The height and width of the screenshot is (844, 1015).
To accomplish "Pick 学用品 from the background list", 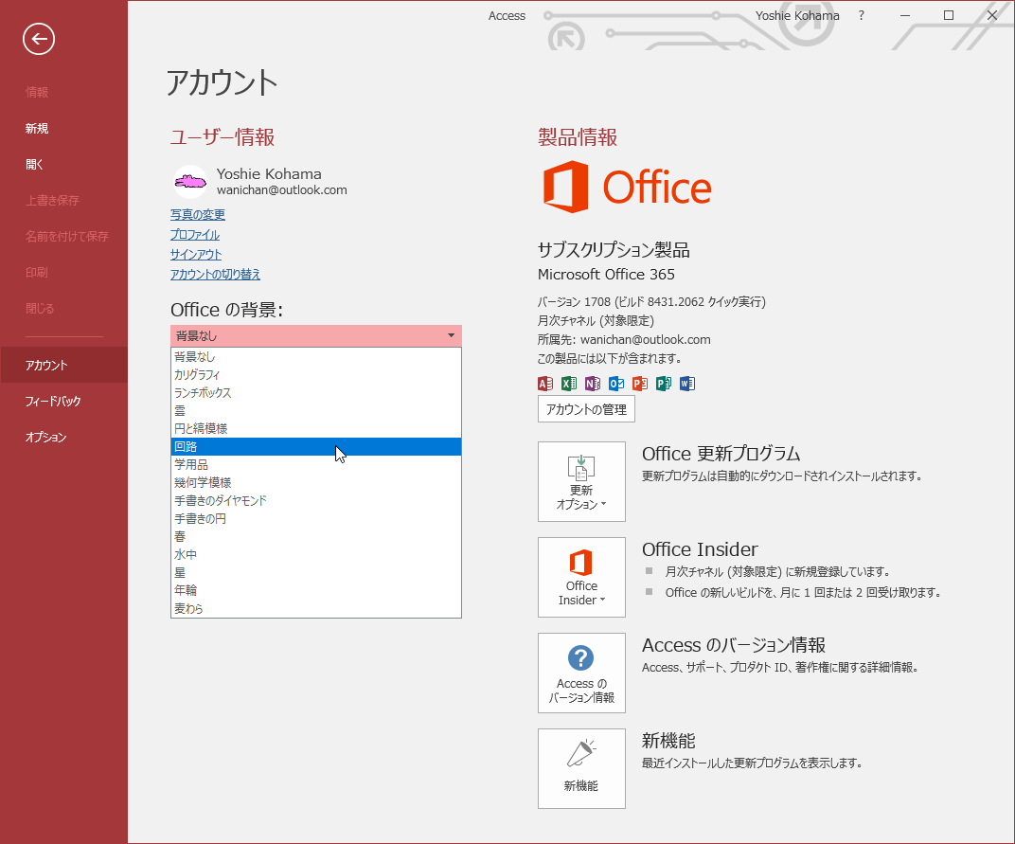I will coord(316,464).
